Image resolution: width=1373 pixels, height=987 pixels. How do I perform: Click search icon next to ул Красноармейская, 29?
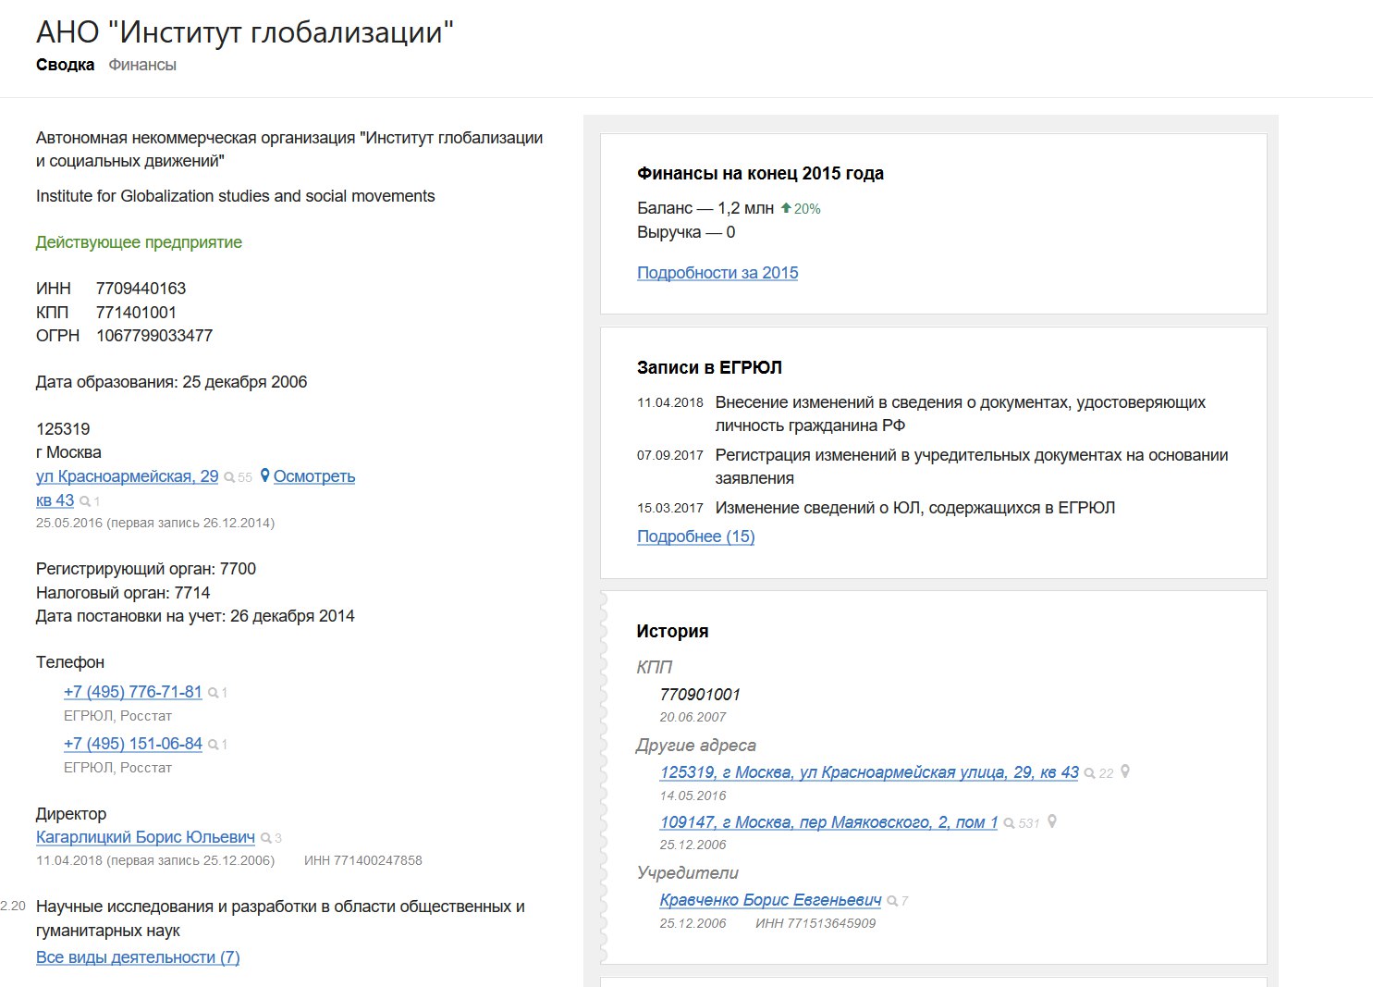[x=229, y=477]
